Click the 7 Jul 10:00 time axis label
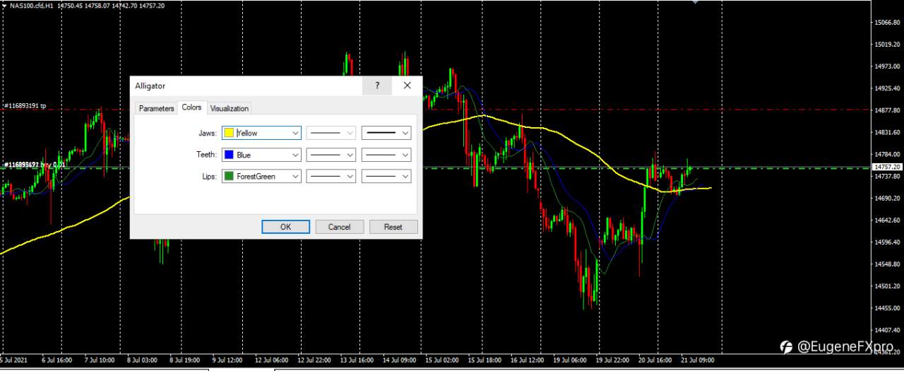The height and width of the screenshot is (371, 904). (100, 360)
